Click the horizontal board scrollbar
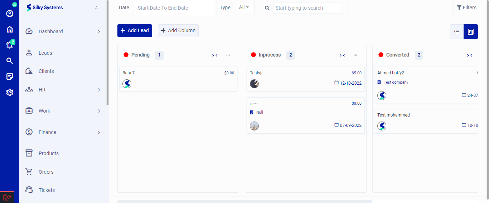 tap(245, 201)
